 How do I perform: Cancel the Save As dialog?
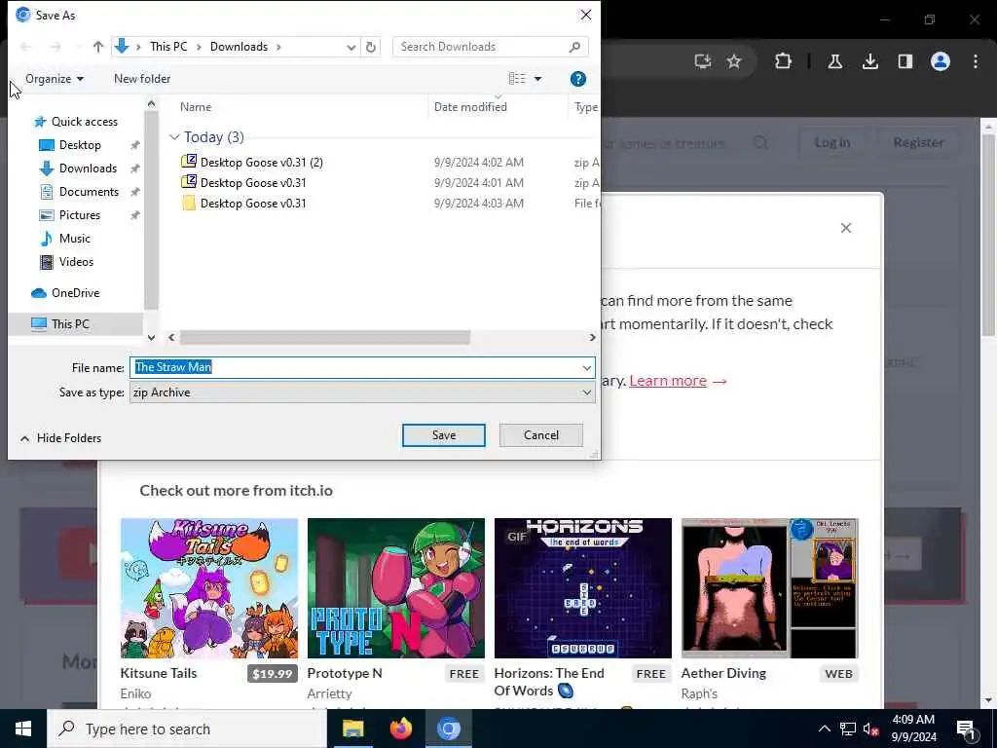pos(541,435)
